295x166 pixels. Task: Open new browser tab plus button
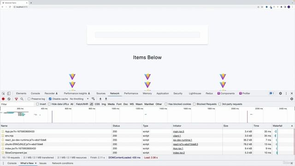click(x=31, y=3)
